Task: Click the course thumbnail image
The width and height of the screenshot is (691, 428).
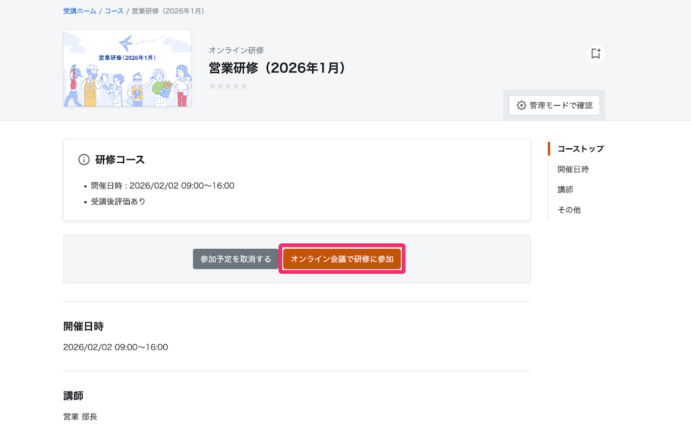Action: coord(127,68)
